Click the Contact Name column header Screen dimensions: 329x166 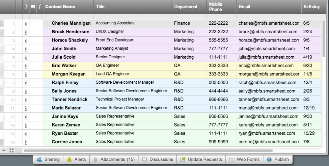pyautogui.click(x=69, y=7)
